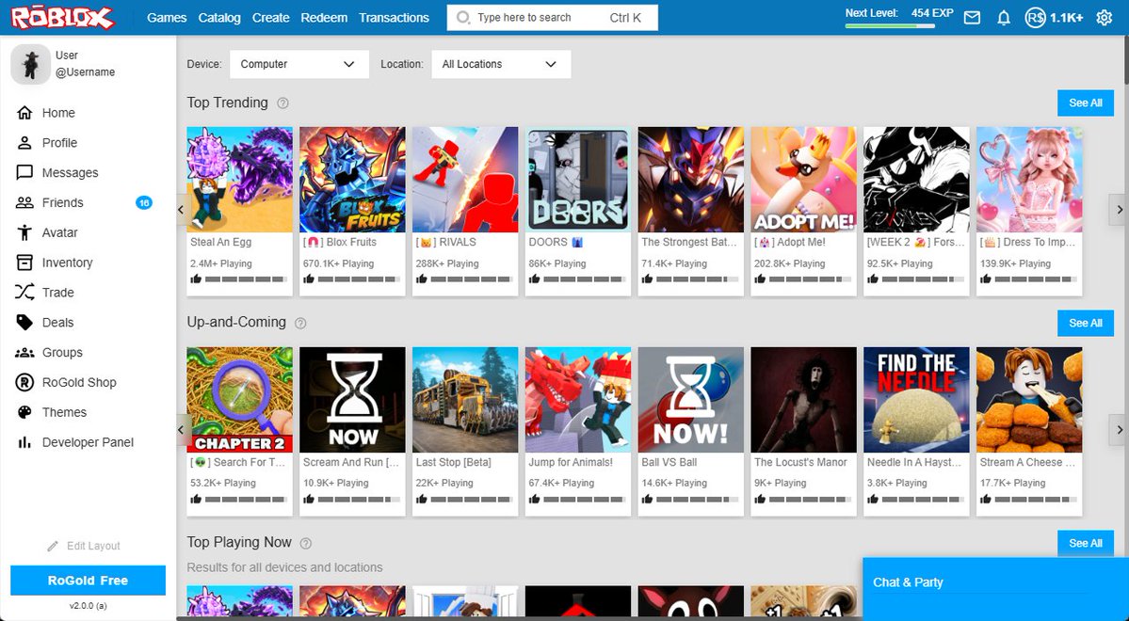Open the Jump for Animals! thumbnail
Image resolution: width=1129 pixels, height=621 pixels.
(577, 399)
